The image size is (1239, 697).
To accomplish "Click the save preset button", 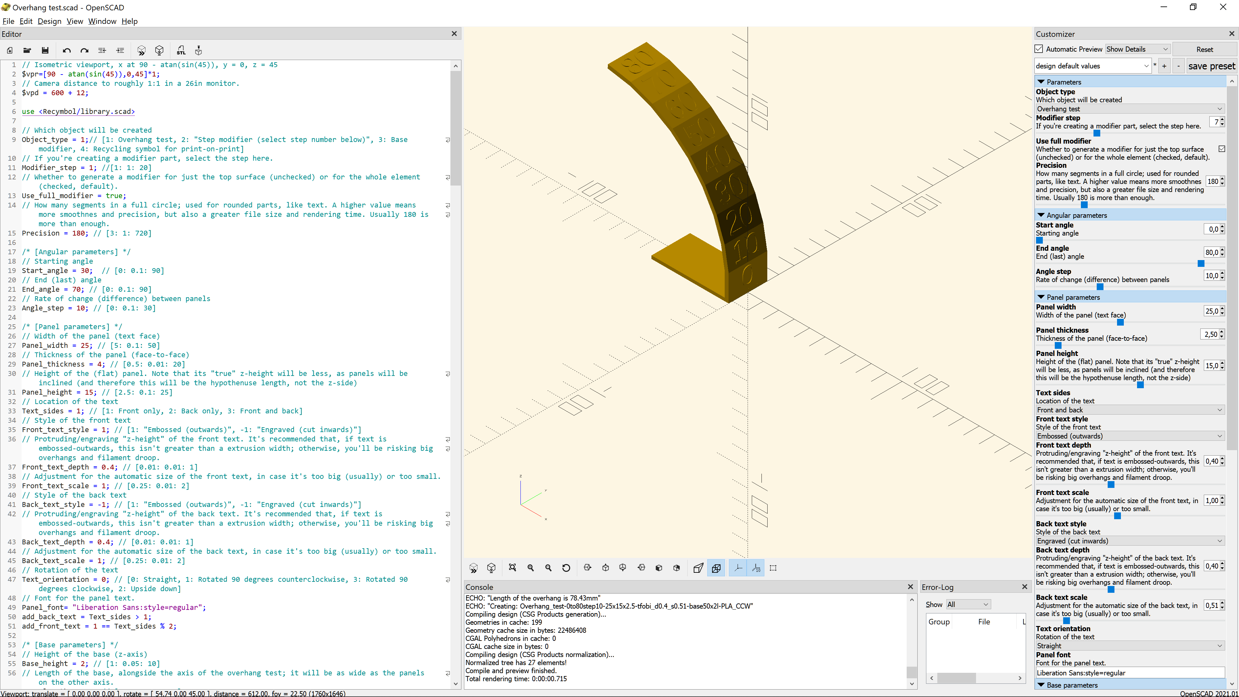I will pos(1212,66).
